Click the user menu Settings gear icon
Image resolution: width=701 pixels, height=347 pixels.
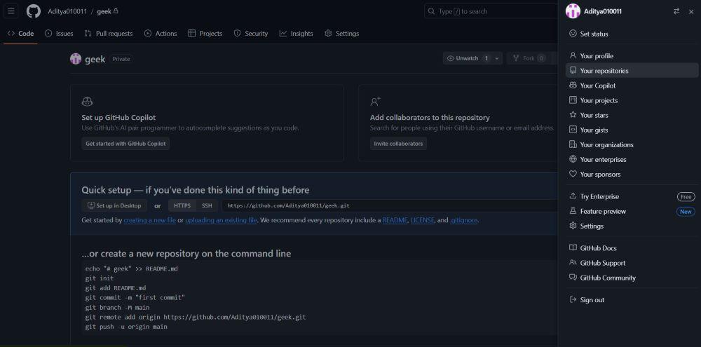[573, 226]
